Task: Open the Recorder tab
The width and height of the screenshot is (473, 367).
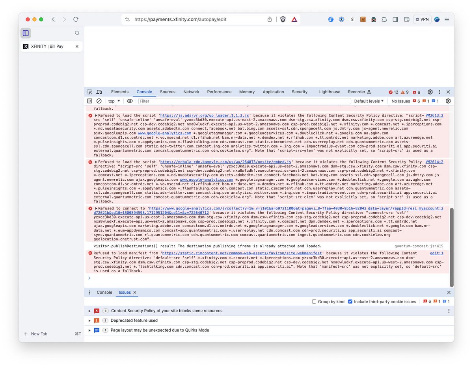Action: click(359, 92)
